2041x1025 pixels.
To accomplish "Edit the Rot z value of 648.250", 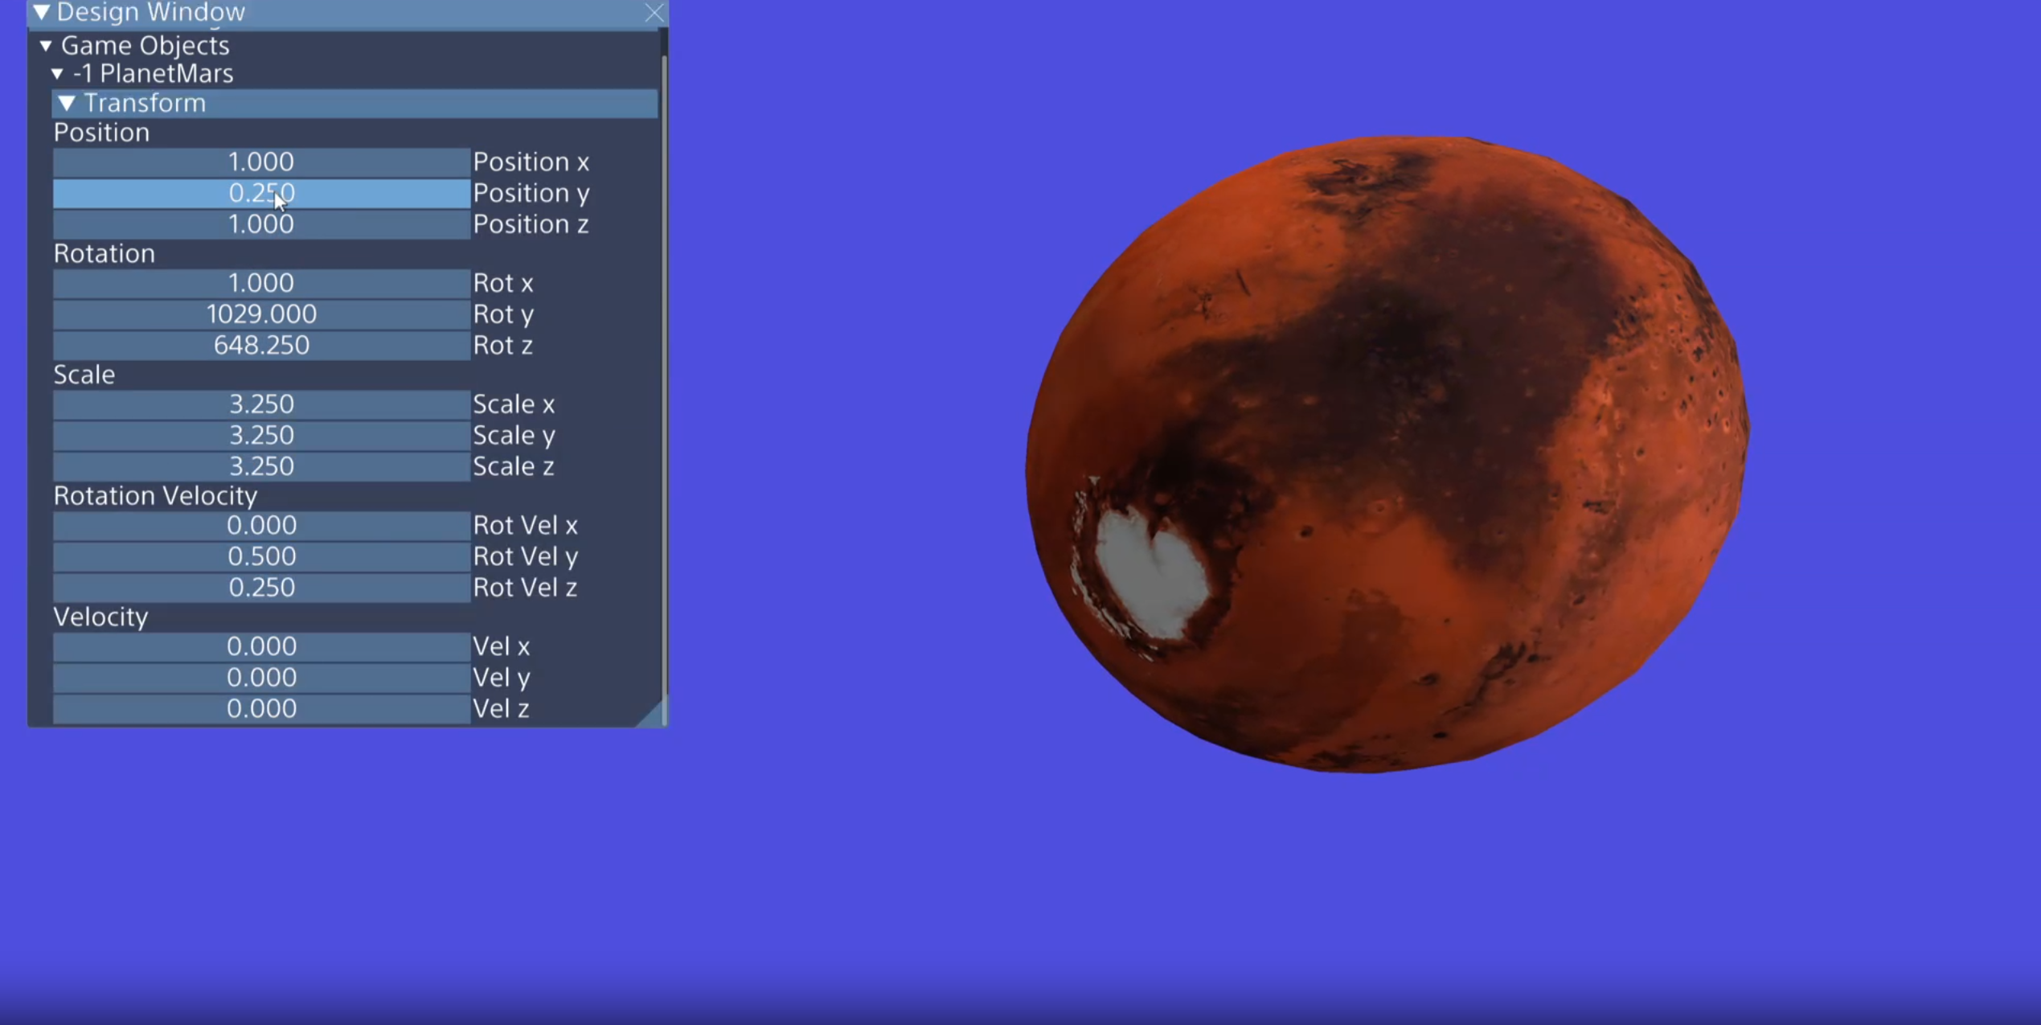I will (260, 345).
